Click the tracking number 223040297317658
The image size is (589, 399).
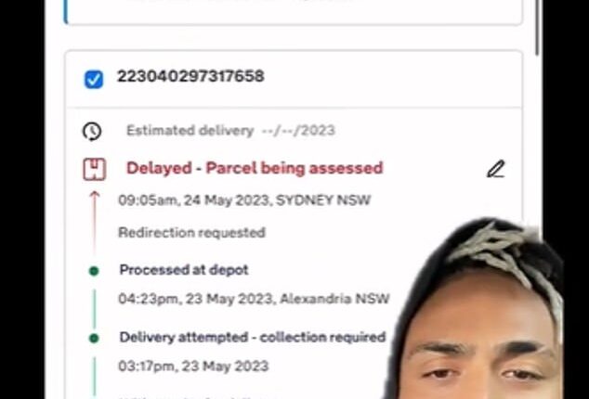pyautogui.click(x=190, y=76)
